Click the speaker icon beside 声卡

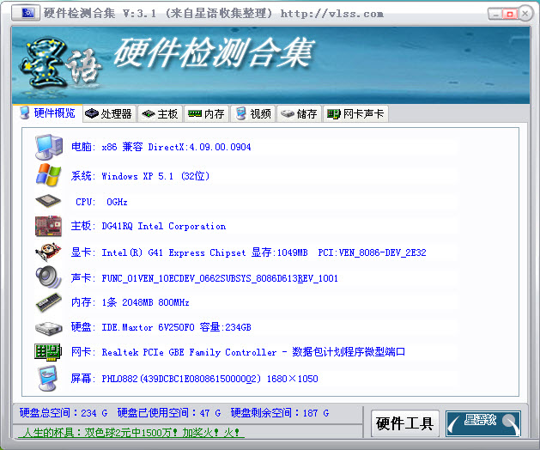pyautogui.click(x=48, y=277)
